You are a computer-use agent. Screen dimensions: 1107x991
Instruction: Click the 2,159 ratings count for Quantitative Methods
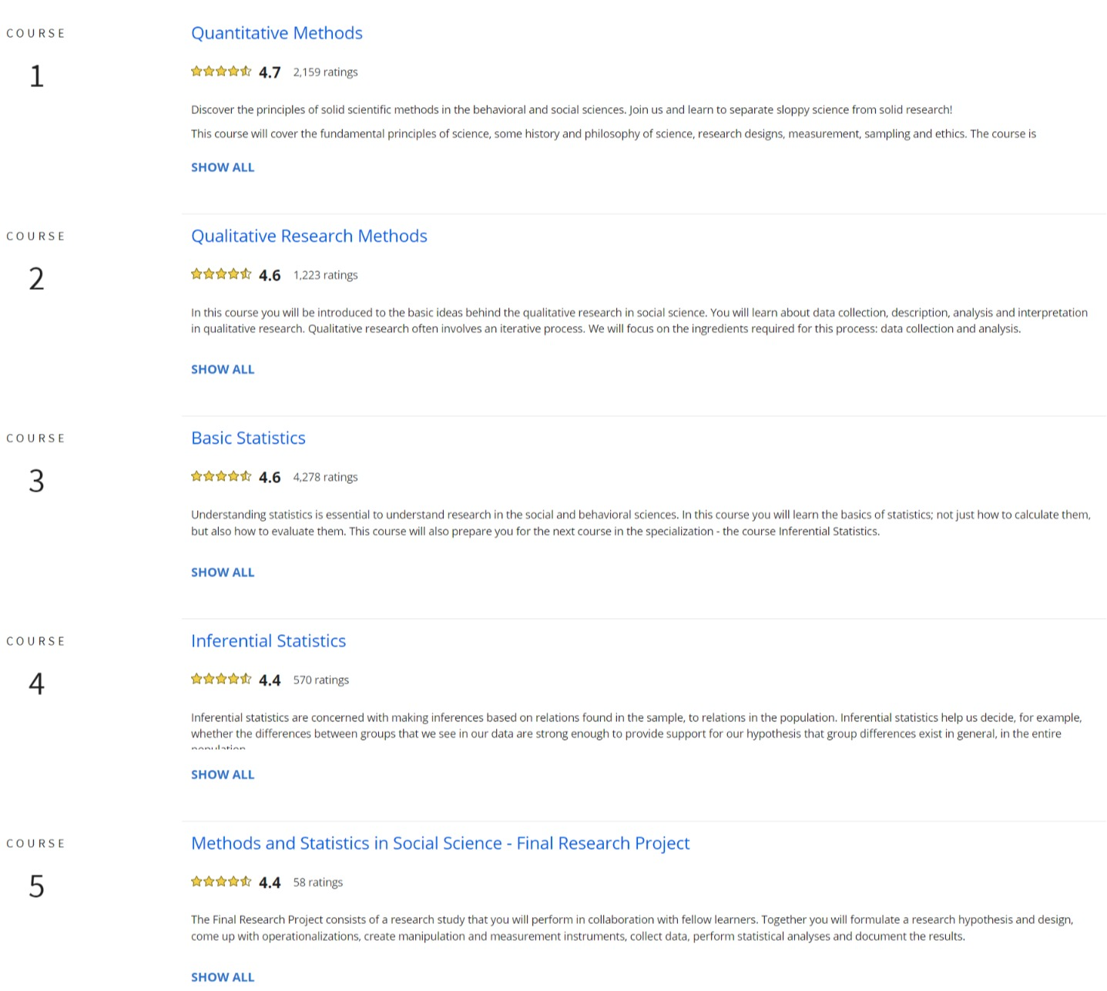(x=325, y=72)
